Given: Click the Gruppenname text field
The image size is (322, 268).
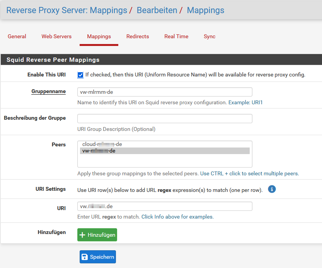Looking at the screenshot, I should tap(165, 92).
